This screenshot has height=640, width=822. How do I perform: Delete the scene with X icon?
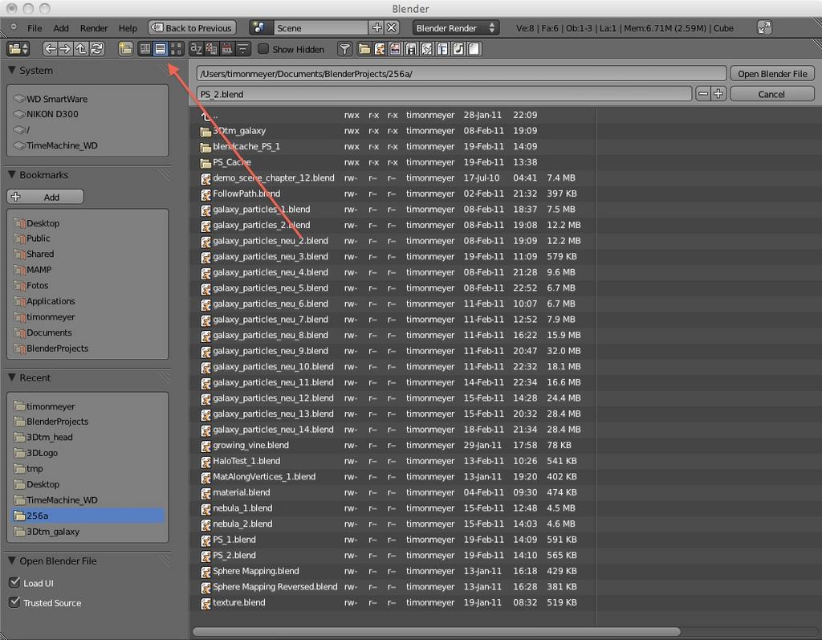pos(392,28)
